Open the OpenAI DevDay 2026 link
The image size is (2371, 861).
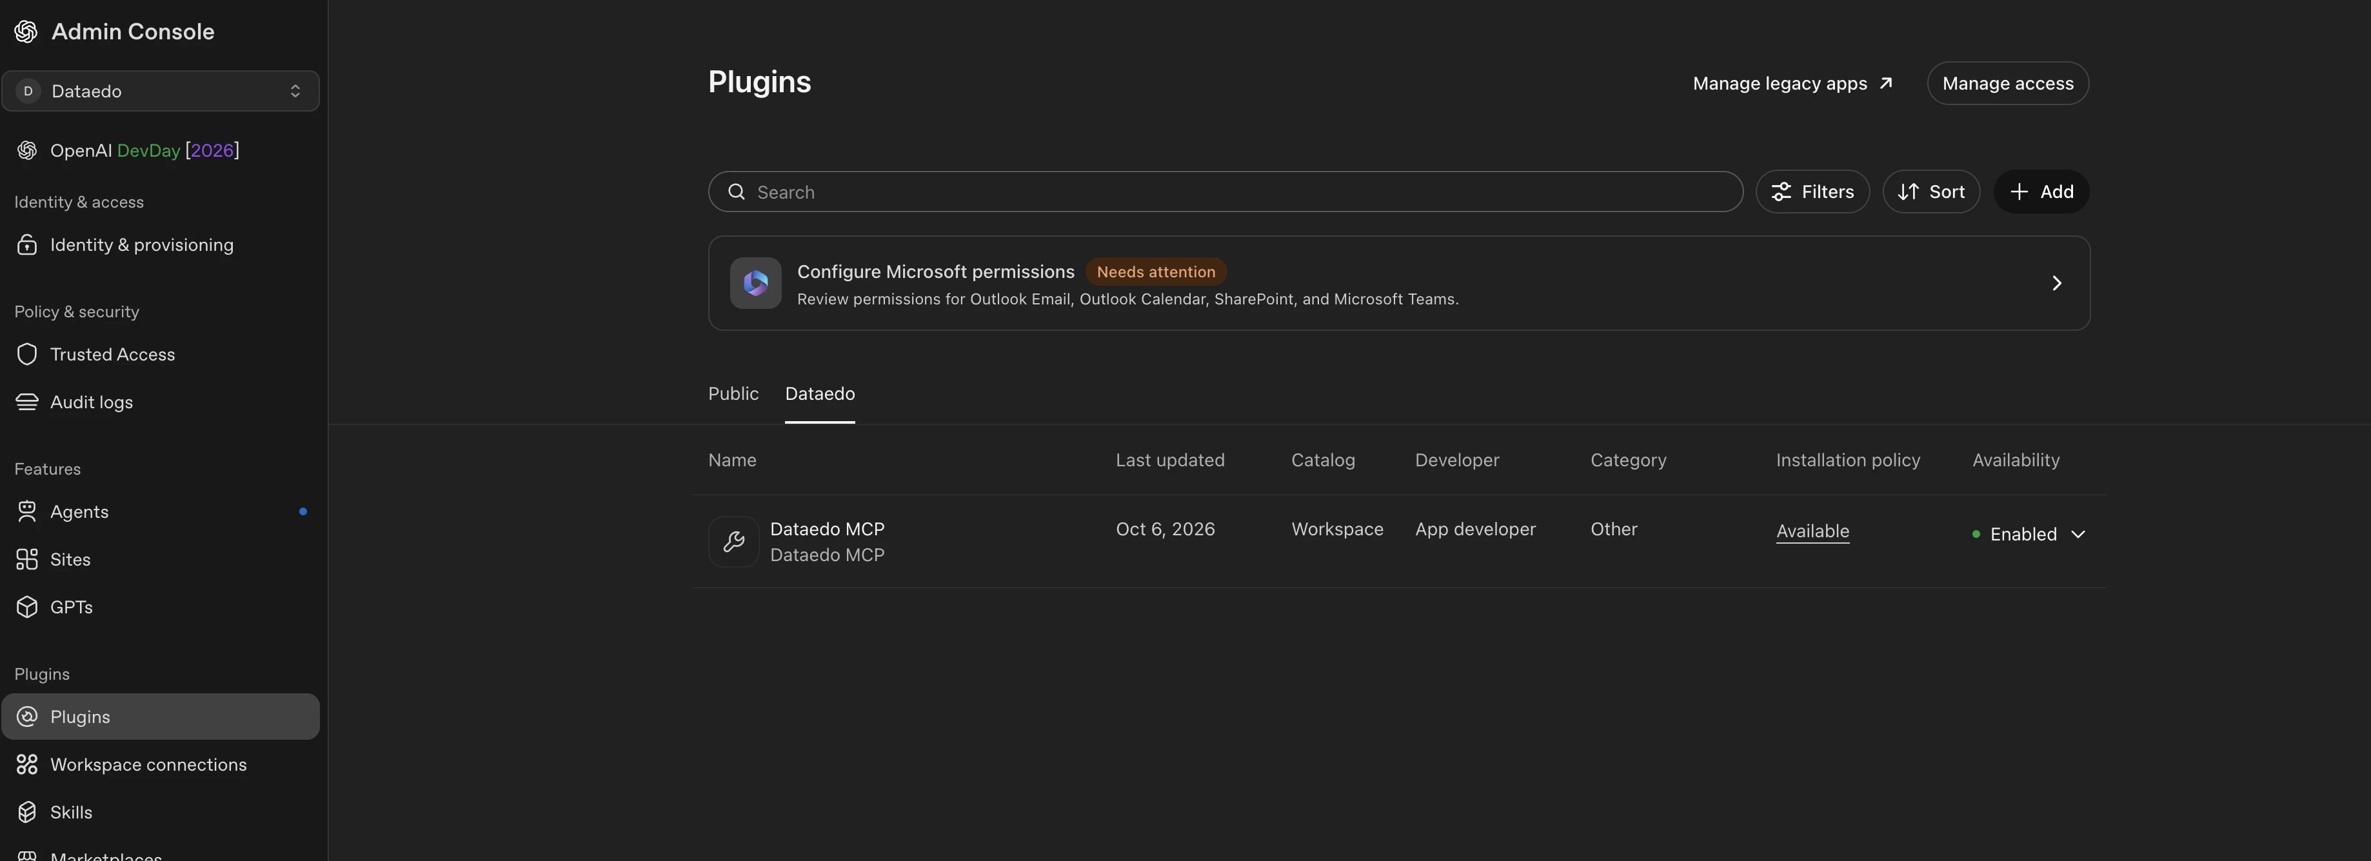pyautogui.click(x=144, y=150)
